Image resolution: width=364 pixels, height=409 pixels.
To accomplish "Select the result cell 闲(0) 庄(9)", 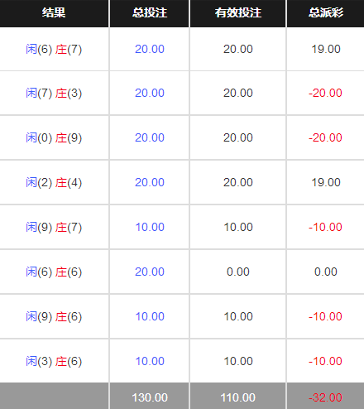I will (54, 138).
